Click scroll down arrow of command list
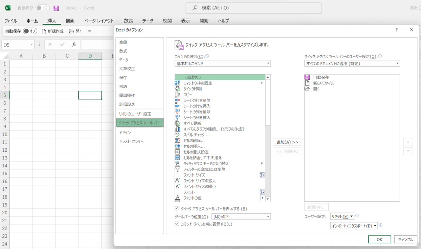 point(268,199)
